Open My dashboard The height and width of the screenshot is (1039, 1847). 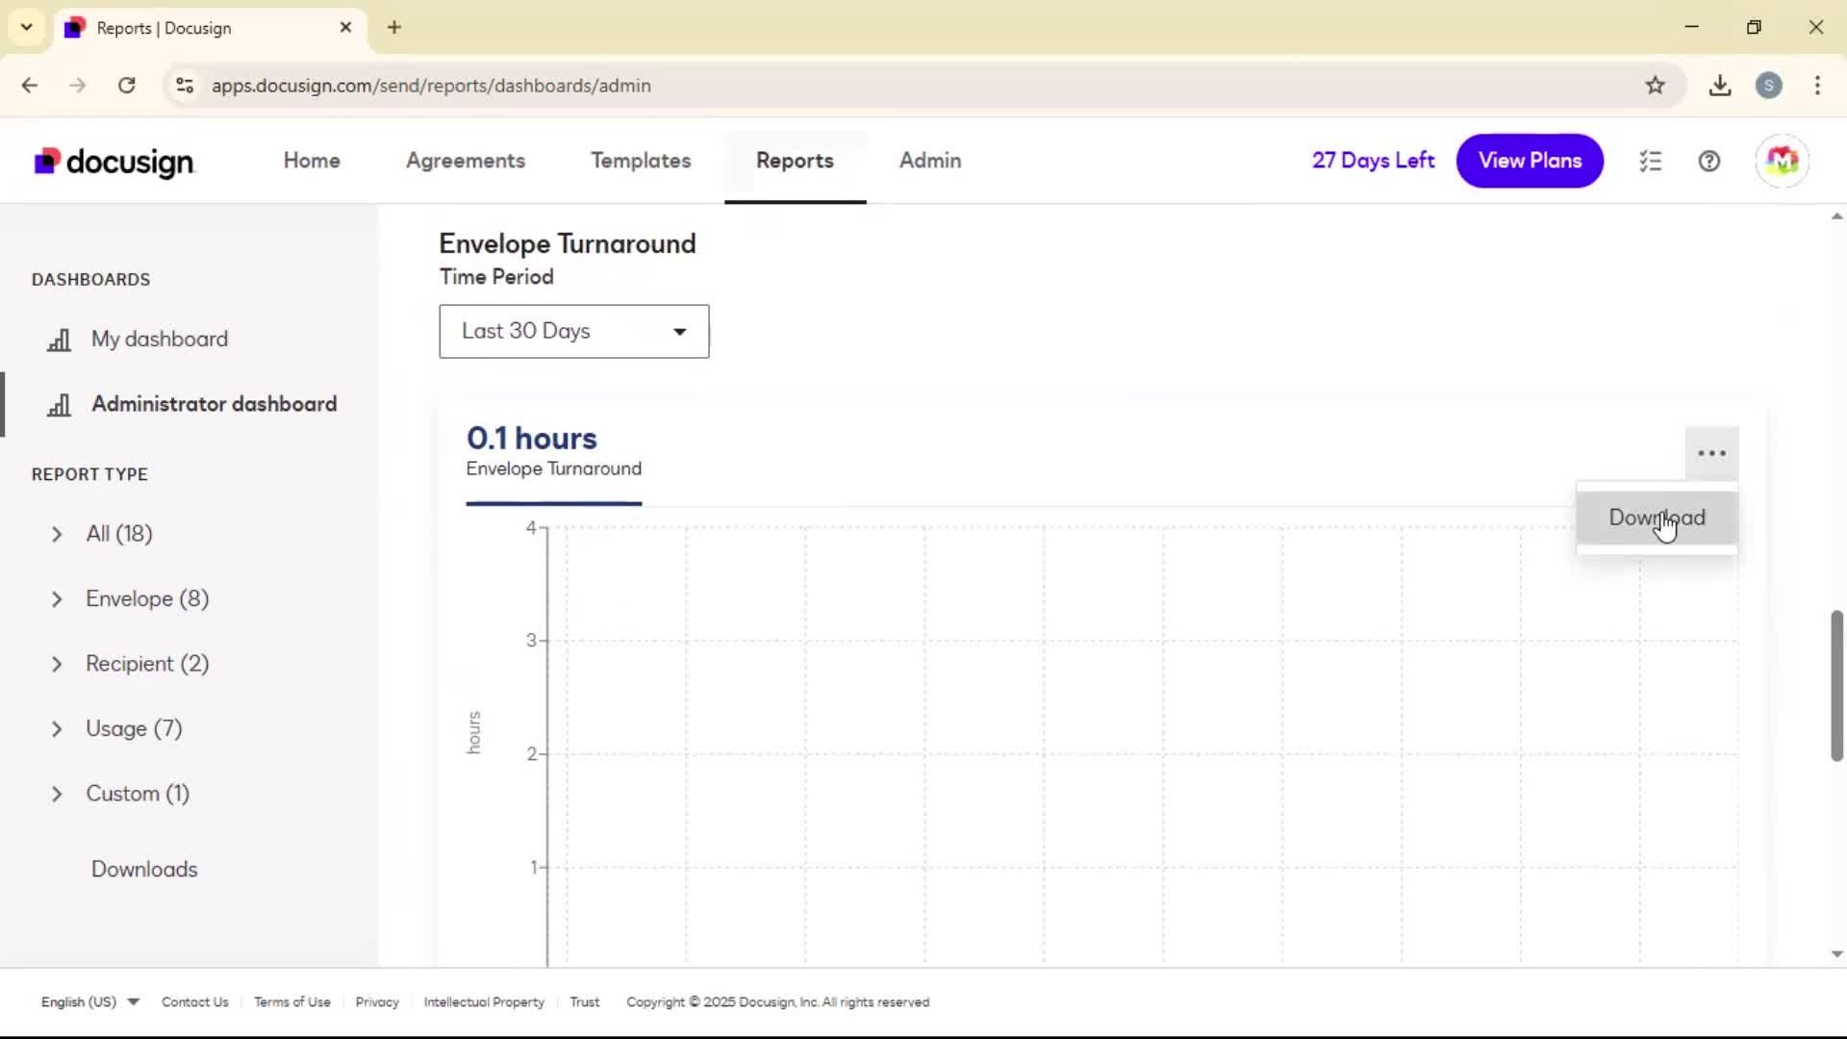(x=160, y=340)
